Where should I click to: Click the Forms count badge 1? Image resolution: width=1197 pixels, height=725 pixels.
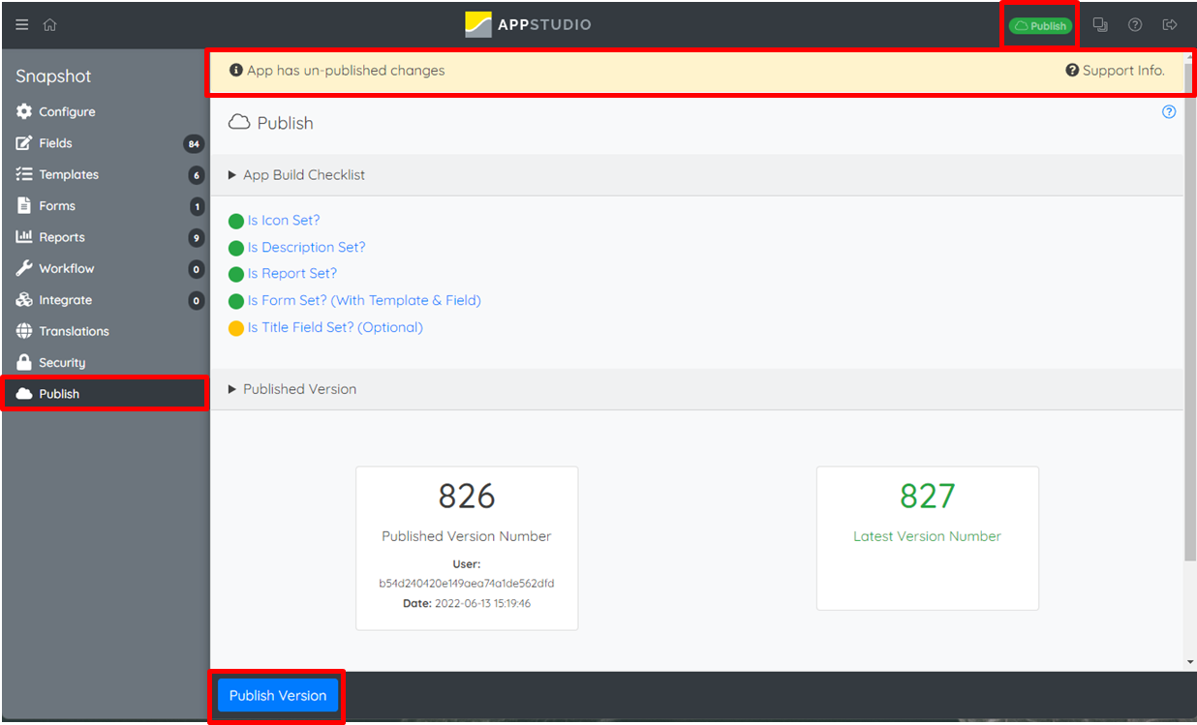tap(197, 207)
